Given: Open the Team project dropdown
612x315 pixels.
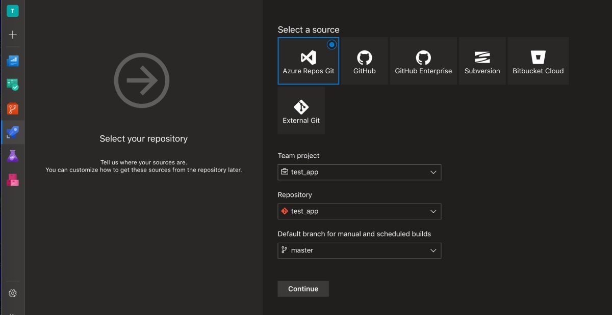Looking at the screenshot, I should pos(359,172).
